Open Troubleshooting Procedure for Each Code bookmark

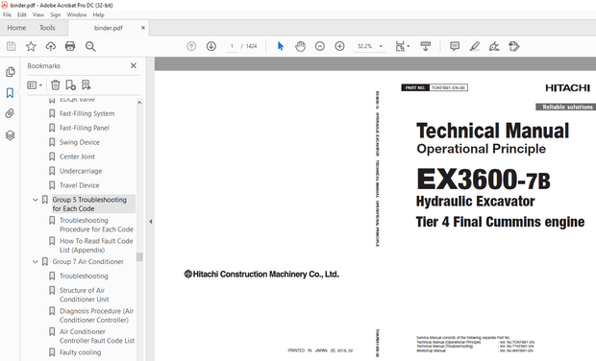tap(96, 225)
